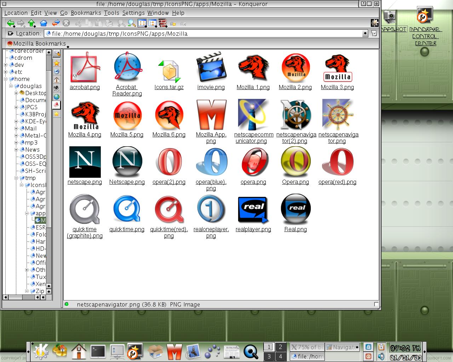The height and width of the screenshot is (362, 453).
Task: Open the blue Q magnifier panel icon
Action: pyautogui.click(x=251, y=352)
